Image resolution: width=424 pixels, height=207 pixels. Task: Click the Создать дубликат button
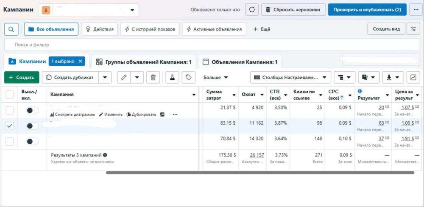pos(70,77)
